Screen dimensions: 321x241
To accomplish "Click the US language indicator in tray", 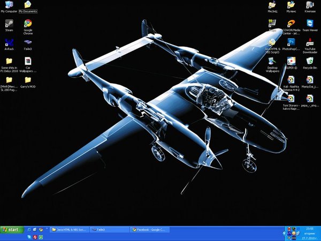I will pyautogui.click(x=289, y=233).
